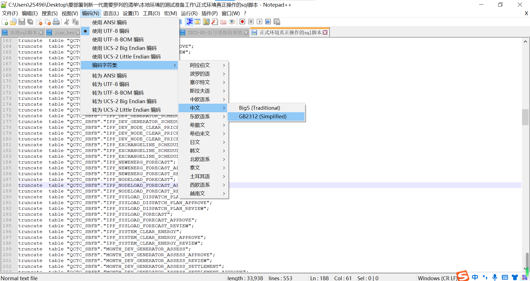Close the 本地sql脚本 tab
This screenshot has width=530, height=281.
41,33
